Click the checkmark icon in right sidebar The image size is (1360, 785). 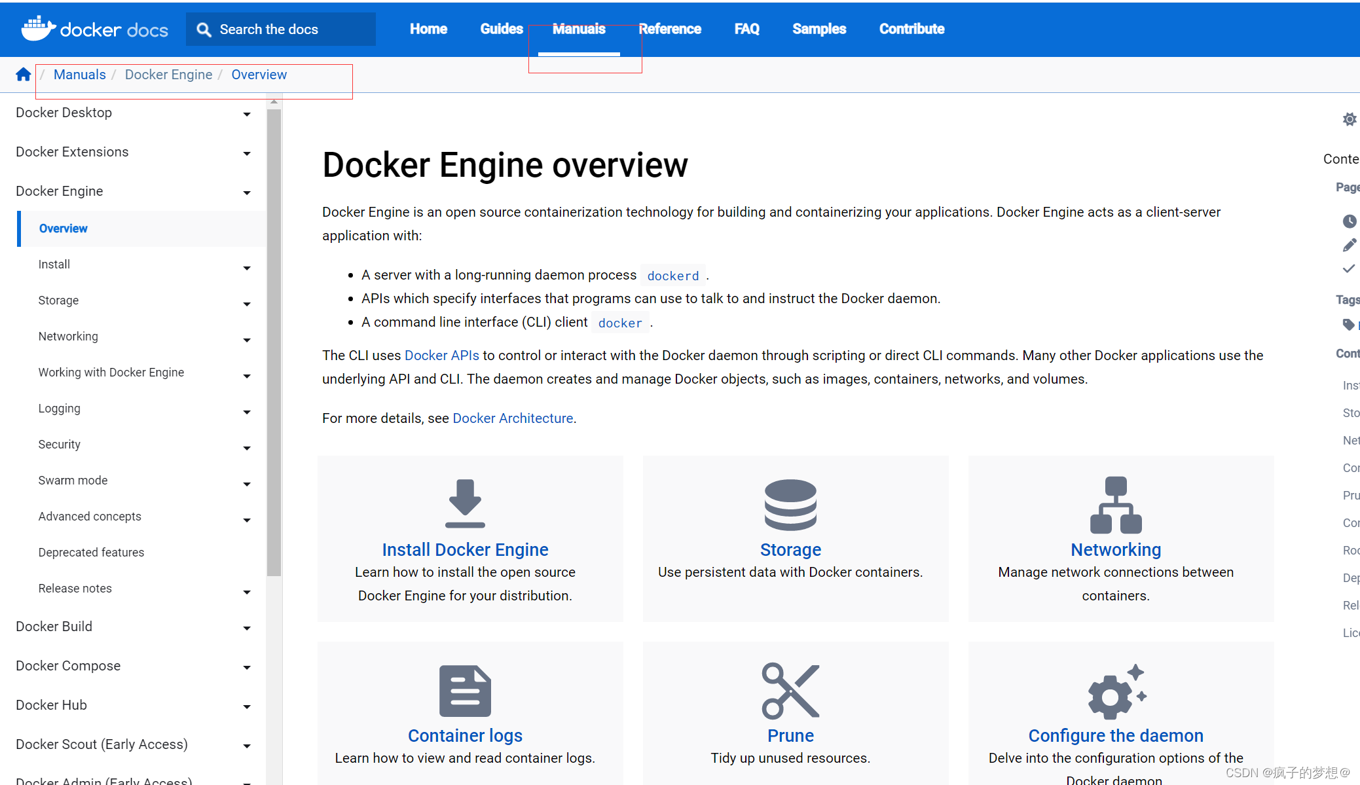pyautogui.click(x=1349, y=268)
